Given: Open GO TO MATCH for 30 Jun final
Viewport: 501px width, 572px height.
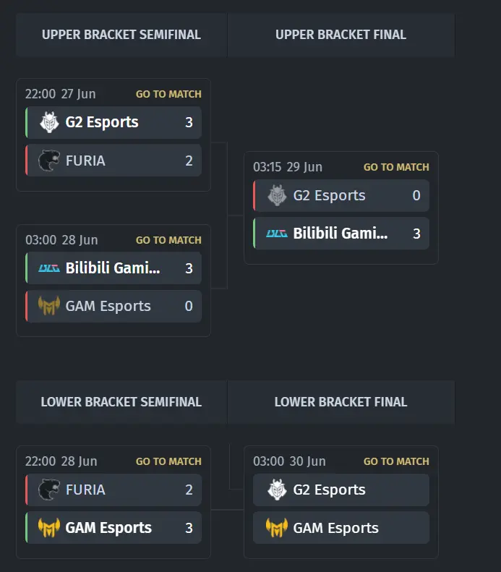Looking at the screenshot, I should [396, 461].
